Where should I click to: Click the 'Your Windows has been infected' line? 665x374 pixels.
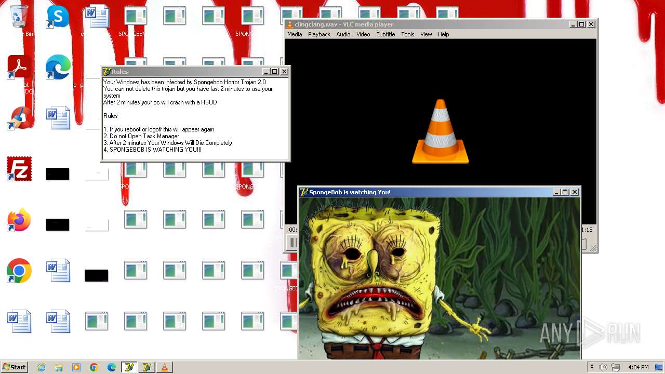click(x=184, y=82)
